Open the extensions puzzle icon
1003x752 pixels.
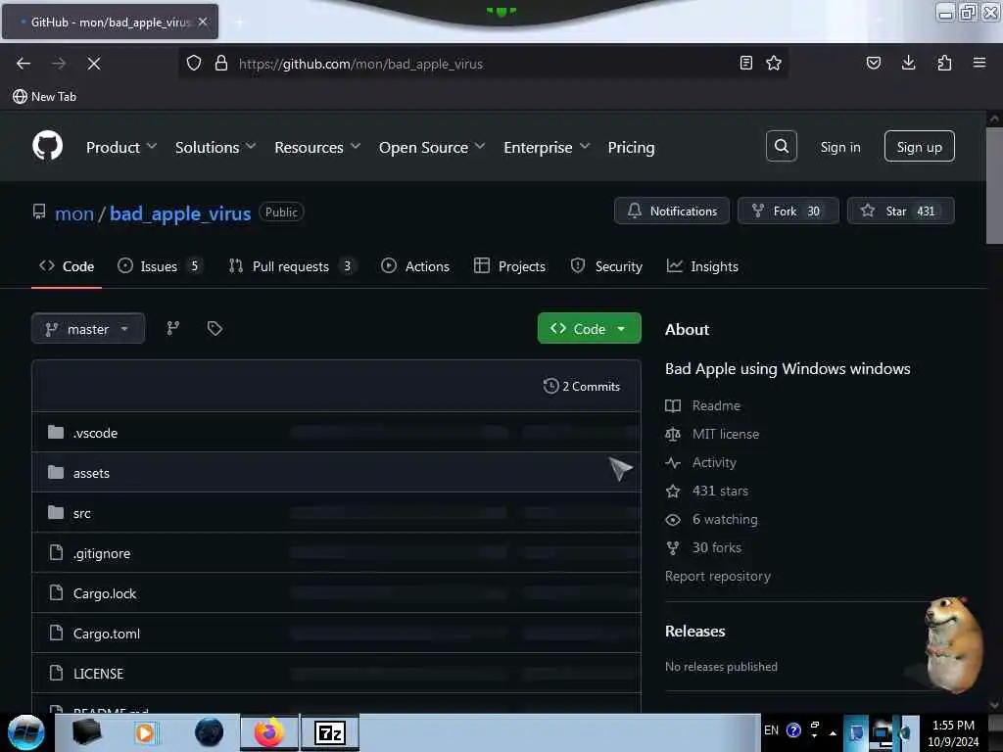[944, 63]
